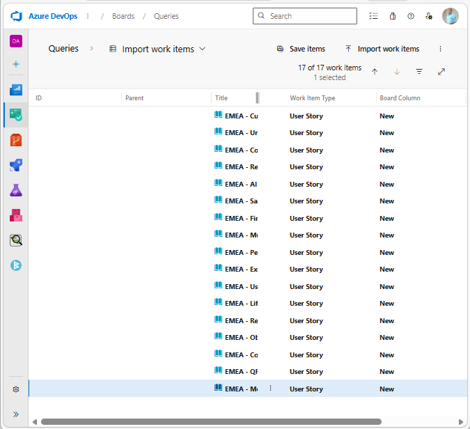
Task: Sort by the ID column header
Action: (x=39, y=98)
